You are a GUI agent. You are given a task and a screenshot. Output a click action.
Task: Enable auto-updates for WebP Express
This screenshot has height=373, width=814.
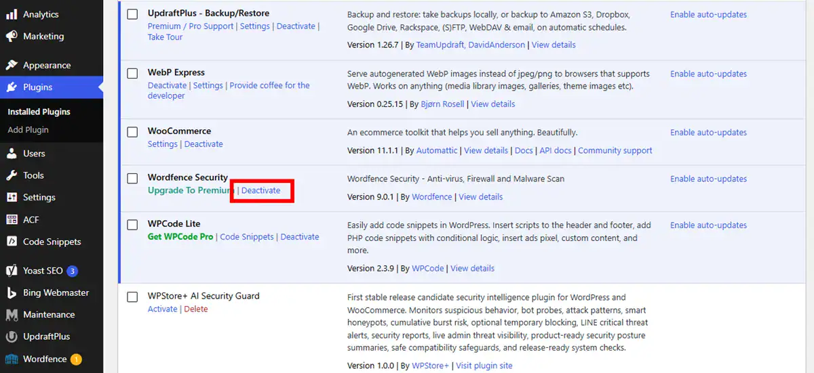tap(708, 74)
